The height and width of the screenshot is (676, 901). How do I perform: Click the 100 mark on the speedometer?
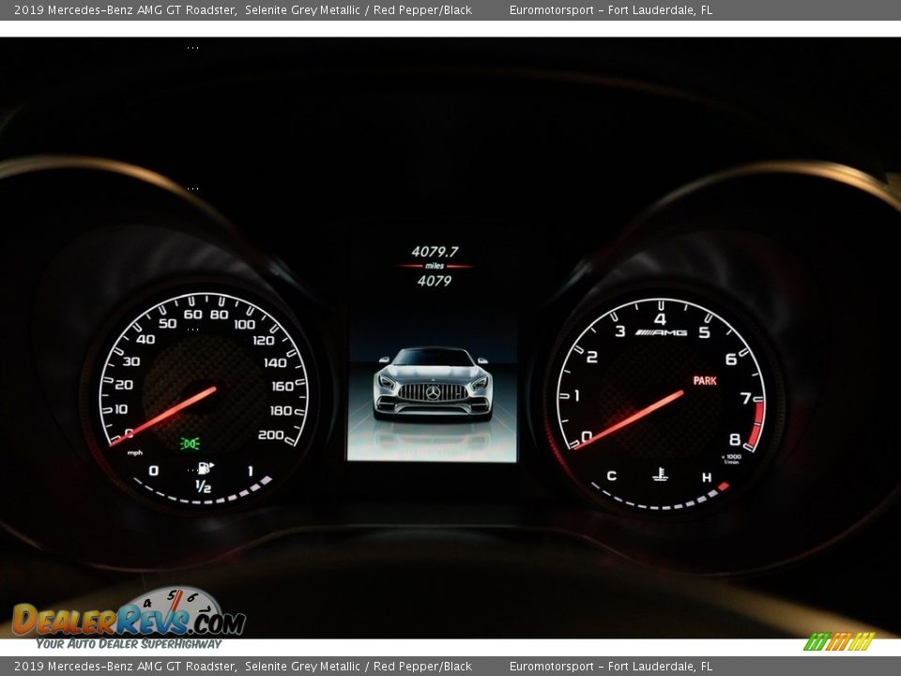click(x=244, y=324)
